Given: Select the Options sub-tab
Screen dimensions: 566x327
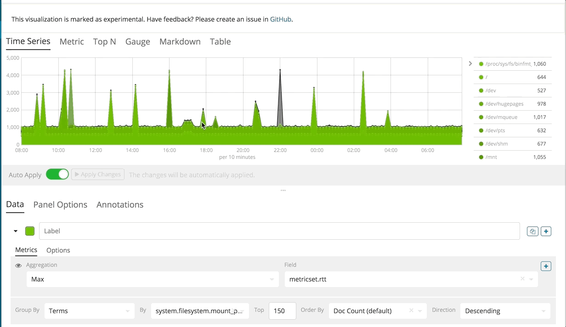Looking at the screenshot, I should 58,250.
